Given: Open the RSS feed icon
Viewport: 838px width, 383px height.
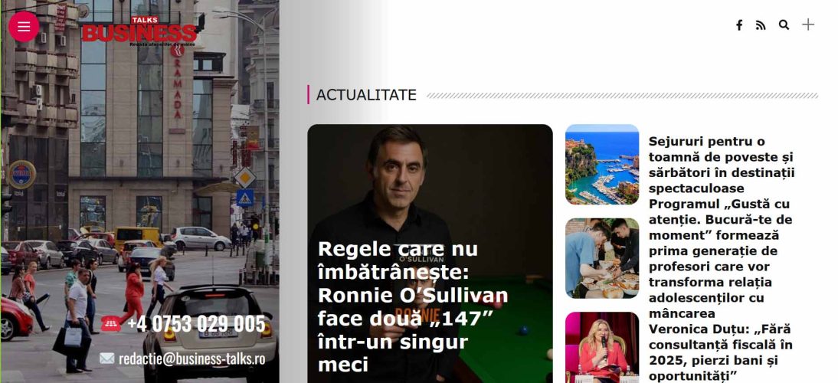Looking at the screenshot, I should tap(761, 25).
